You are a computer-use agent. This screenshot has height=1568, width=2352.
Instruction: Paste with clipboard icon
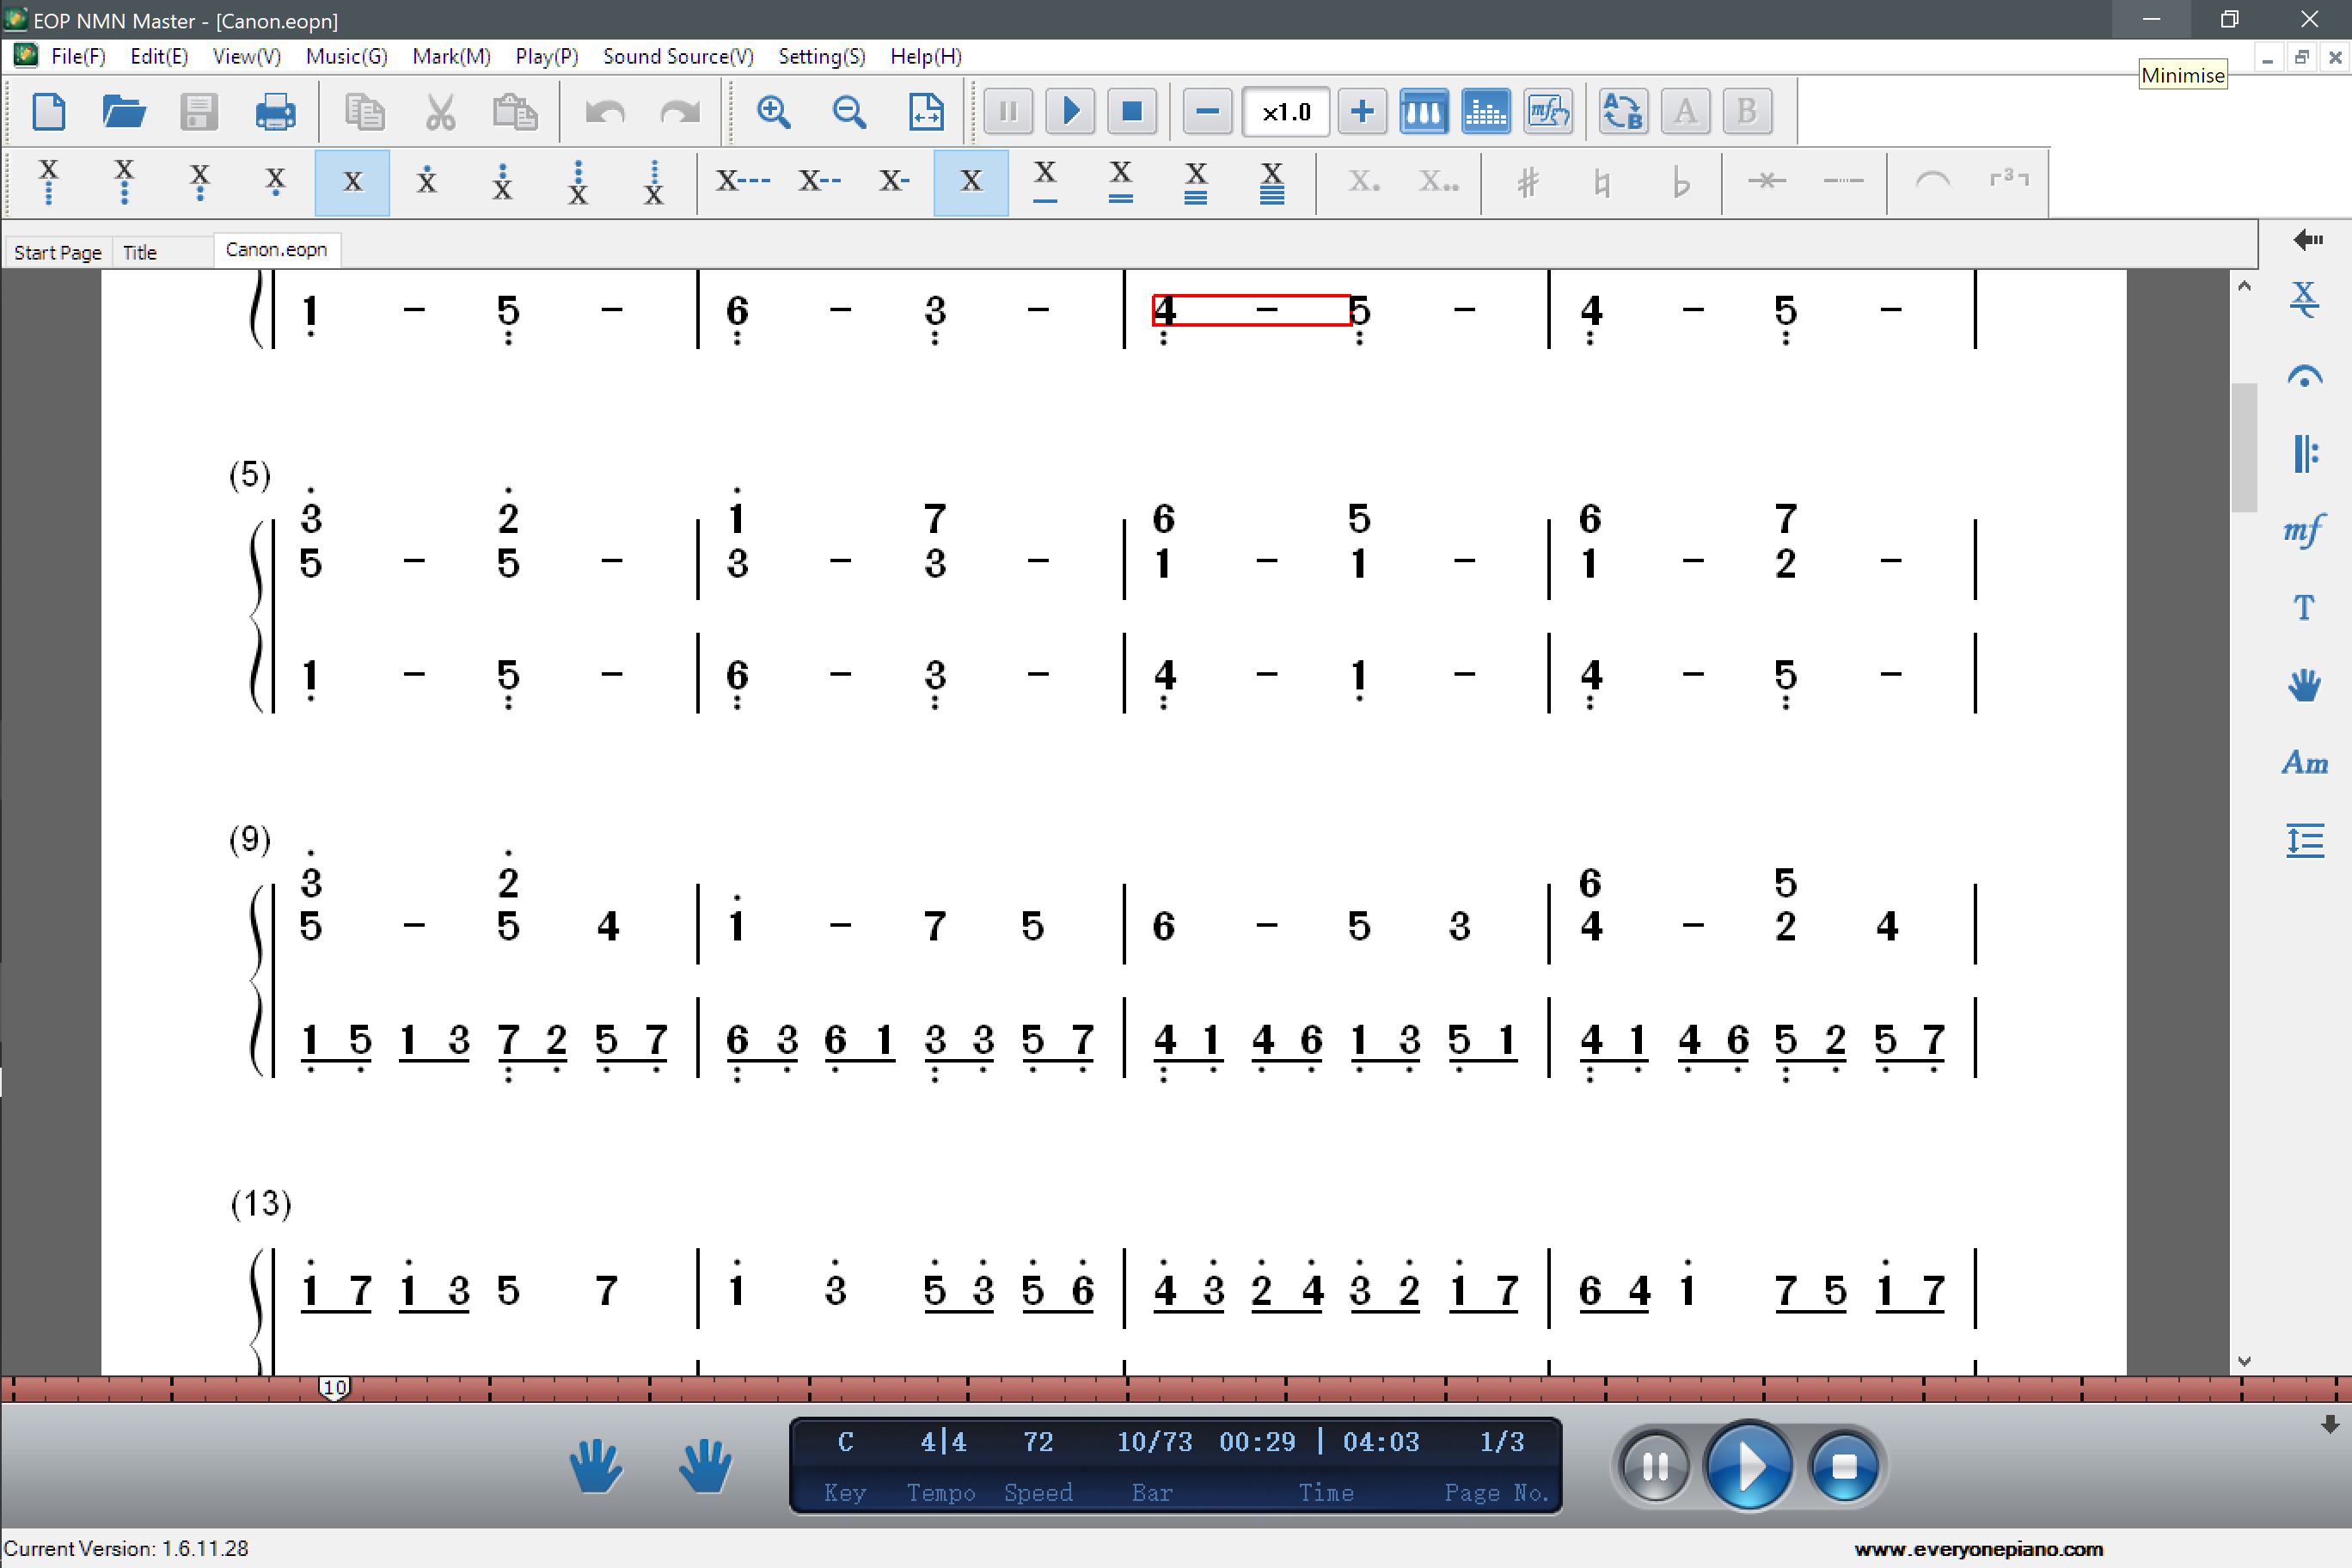click(x=515, y=111)
